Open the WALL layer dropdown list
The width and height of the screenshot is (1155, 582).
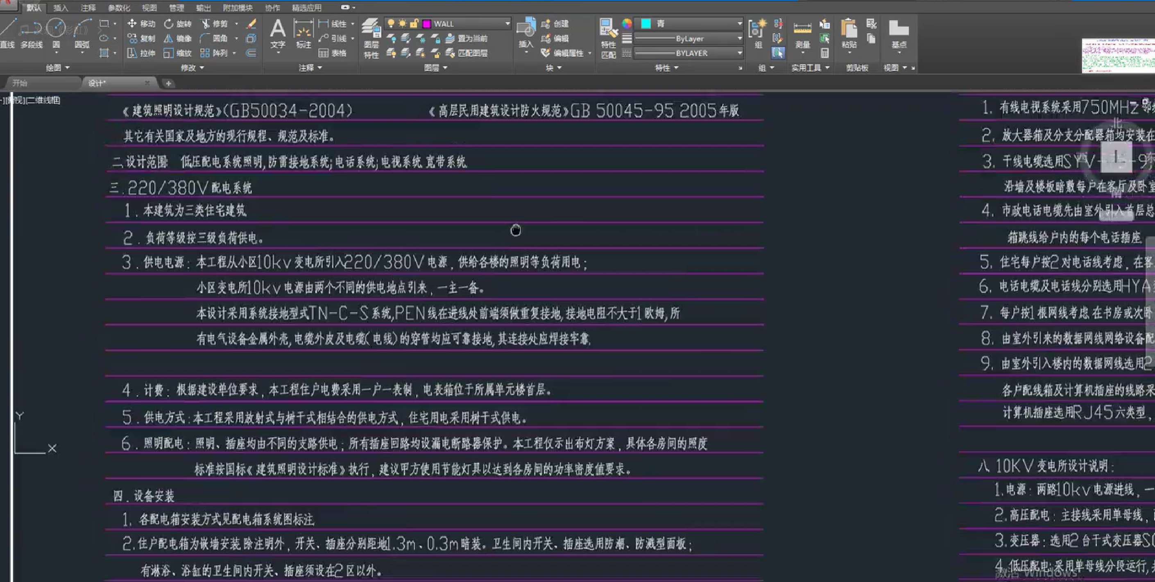pyautogui.click(x=507, y=23)
